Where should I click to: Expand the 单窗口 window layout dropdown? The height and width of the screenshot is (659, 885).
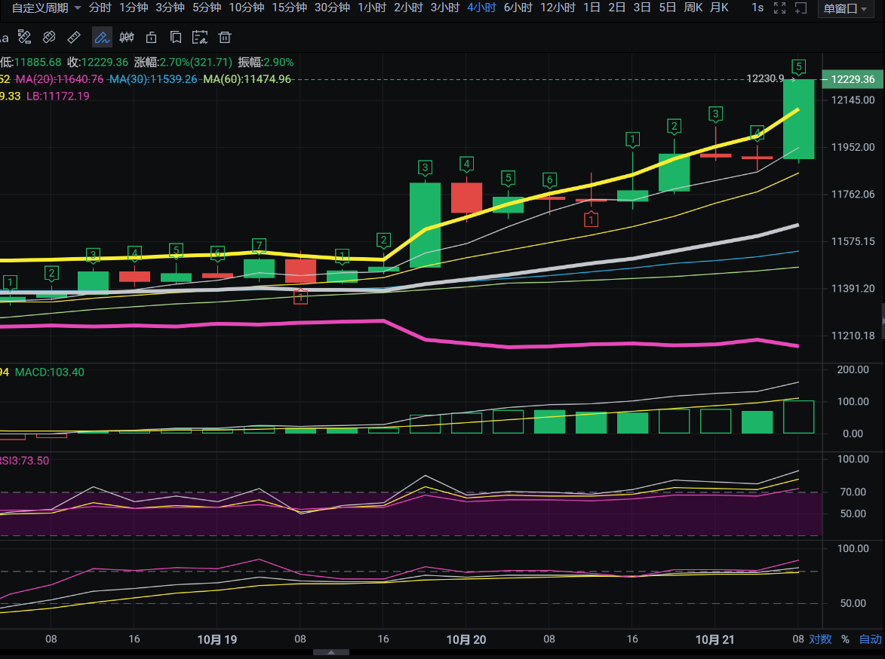pos(846,8)
